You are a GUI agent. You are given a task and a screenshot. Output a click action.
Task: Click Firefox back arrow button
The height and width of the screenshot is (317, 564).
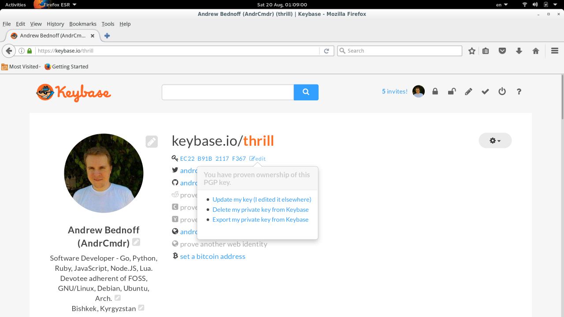click(x=8, y=51)
